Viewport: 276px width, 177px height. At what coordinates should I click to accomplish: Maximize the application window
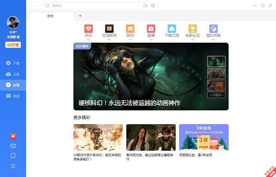point(263,6)
